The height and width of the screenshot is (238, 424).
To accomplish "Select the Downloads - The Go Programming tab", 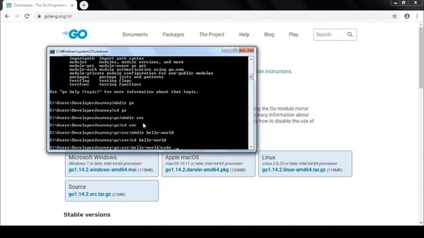I will pyautogui.click(x=40, y=5).
